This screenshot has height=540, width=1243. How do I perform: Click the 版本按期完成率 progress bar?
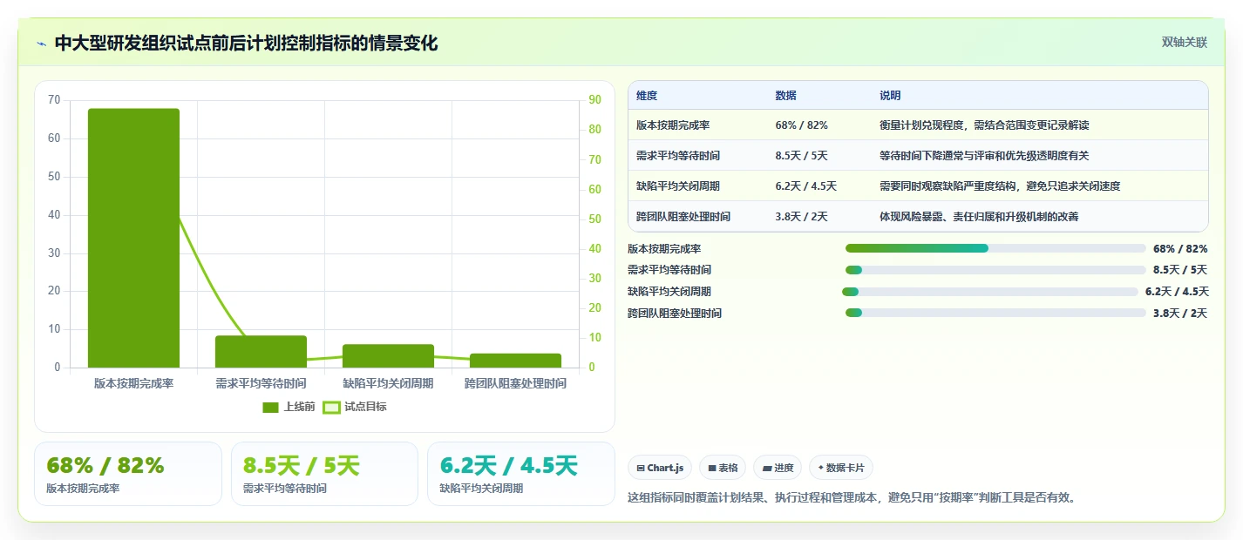(995, 248)
